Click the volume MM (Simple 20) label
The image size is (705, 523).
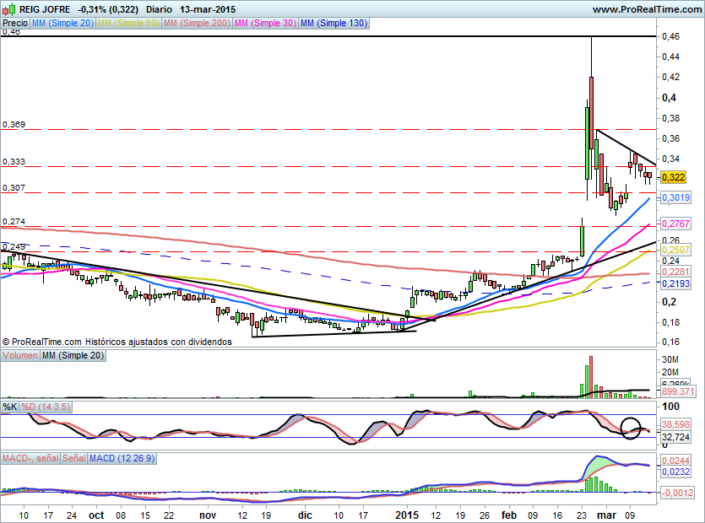coord(73,355)
